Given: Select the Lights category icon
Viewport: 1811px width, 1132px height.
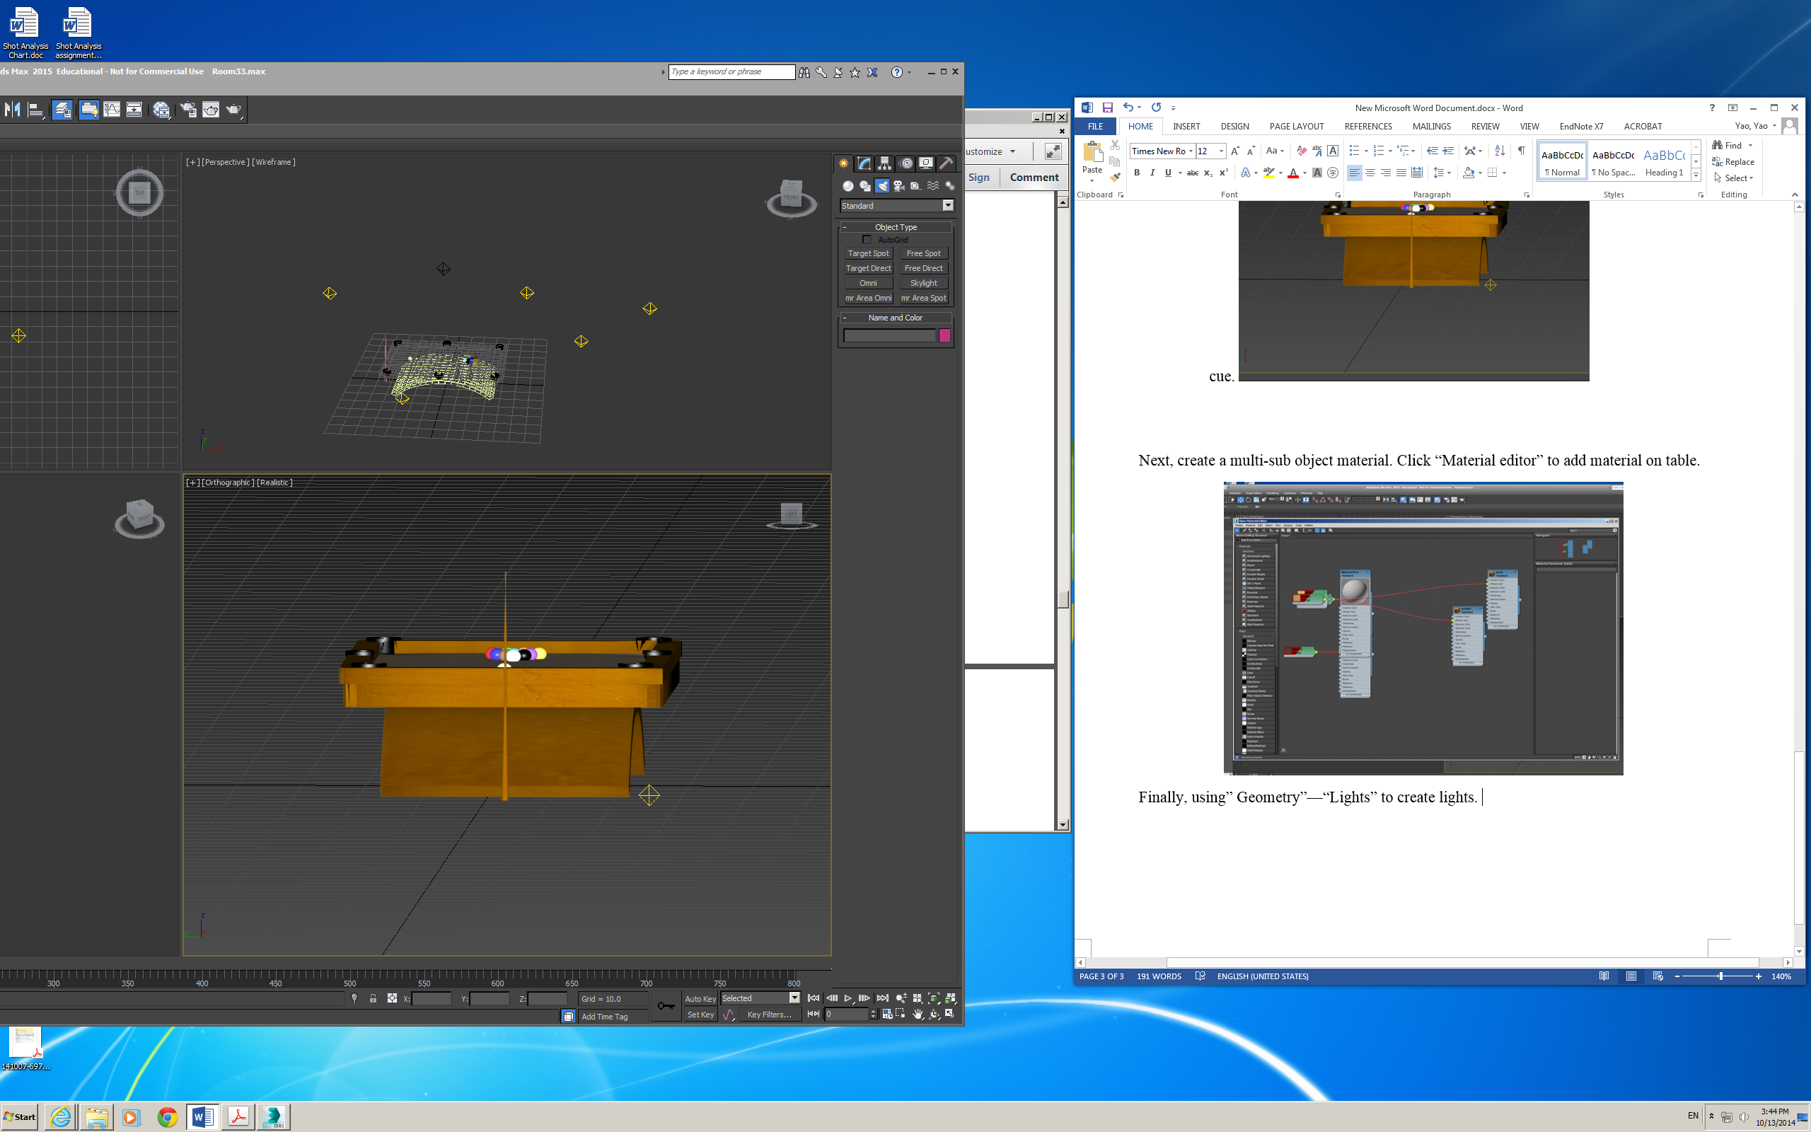Looking at the screenshot, I should [x=882, y=185].
